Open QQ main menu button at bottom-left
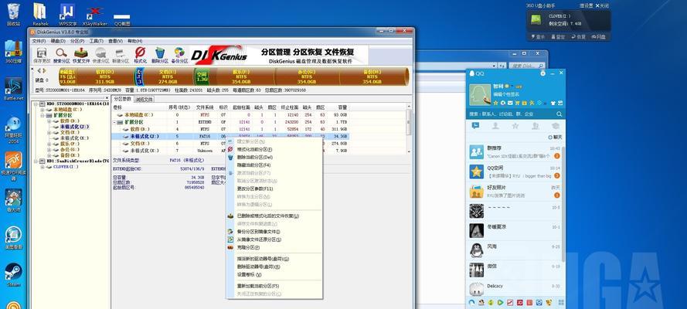 [x=471, y=302]
